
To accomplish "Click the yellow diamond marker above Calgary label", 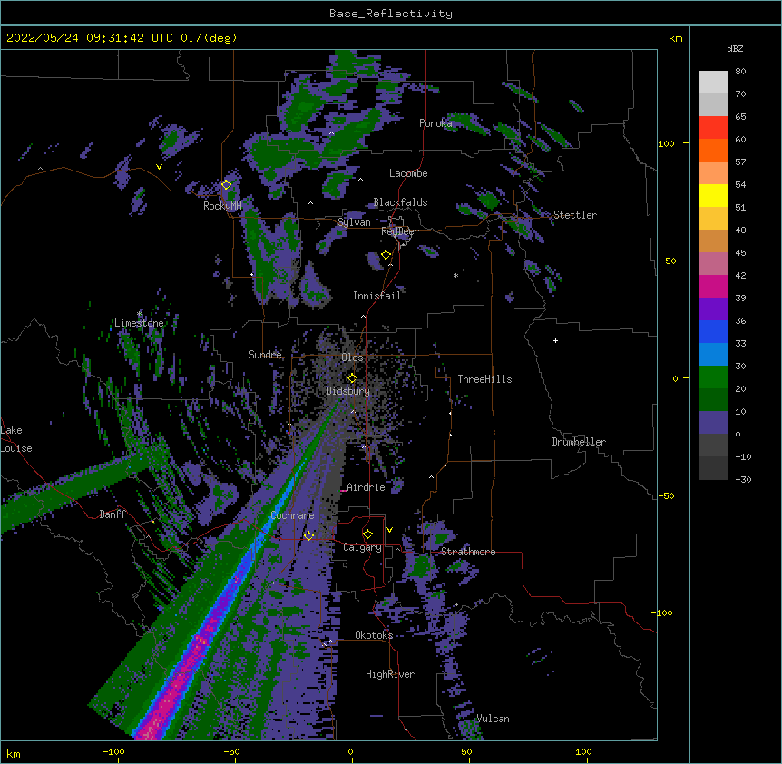I will (x=367, y=534).
